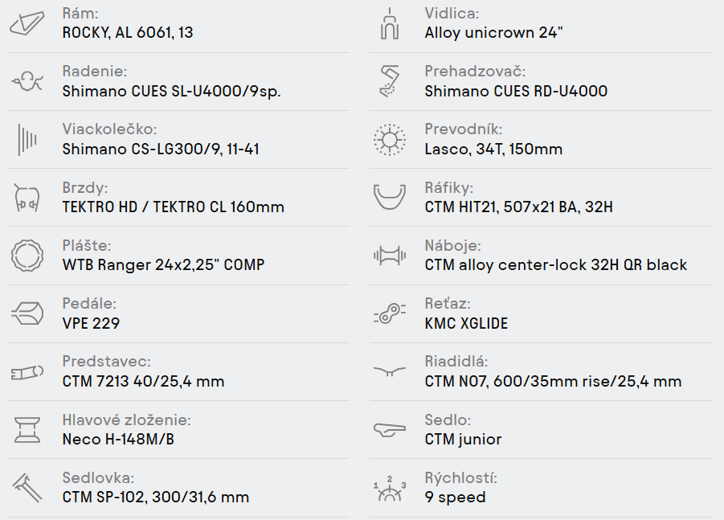Click the rim profile icon next to Ráfiky

point(390,197)
